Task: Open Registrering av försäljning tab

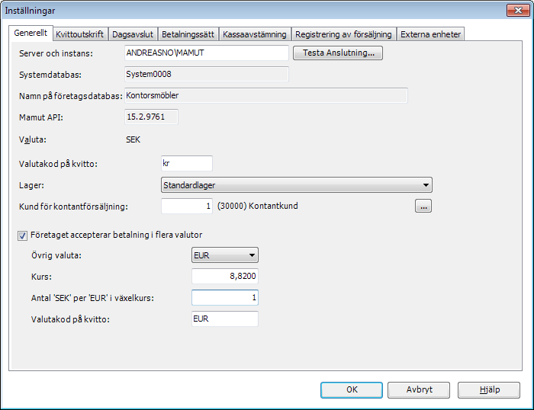Action: [x=343, y=34]
